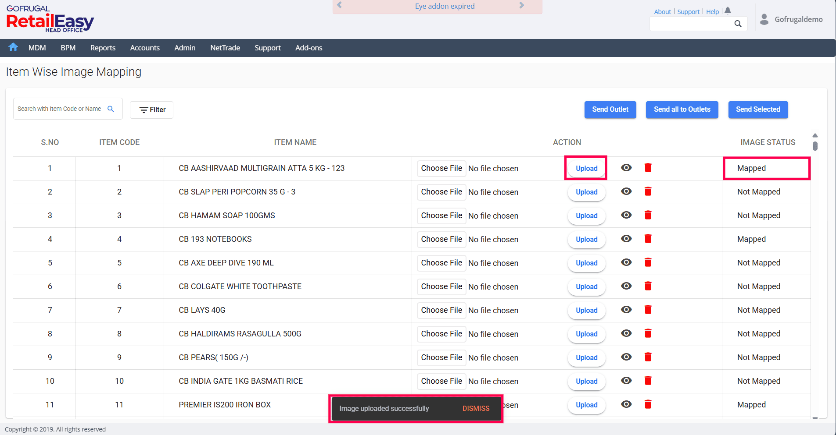
Task: Open the BPM menu
Action: (68, 48)
